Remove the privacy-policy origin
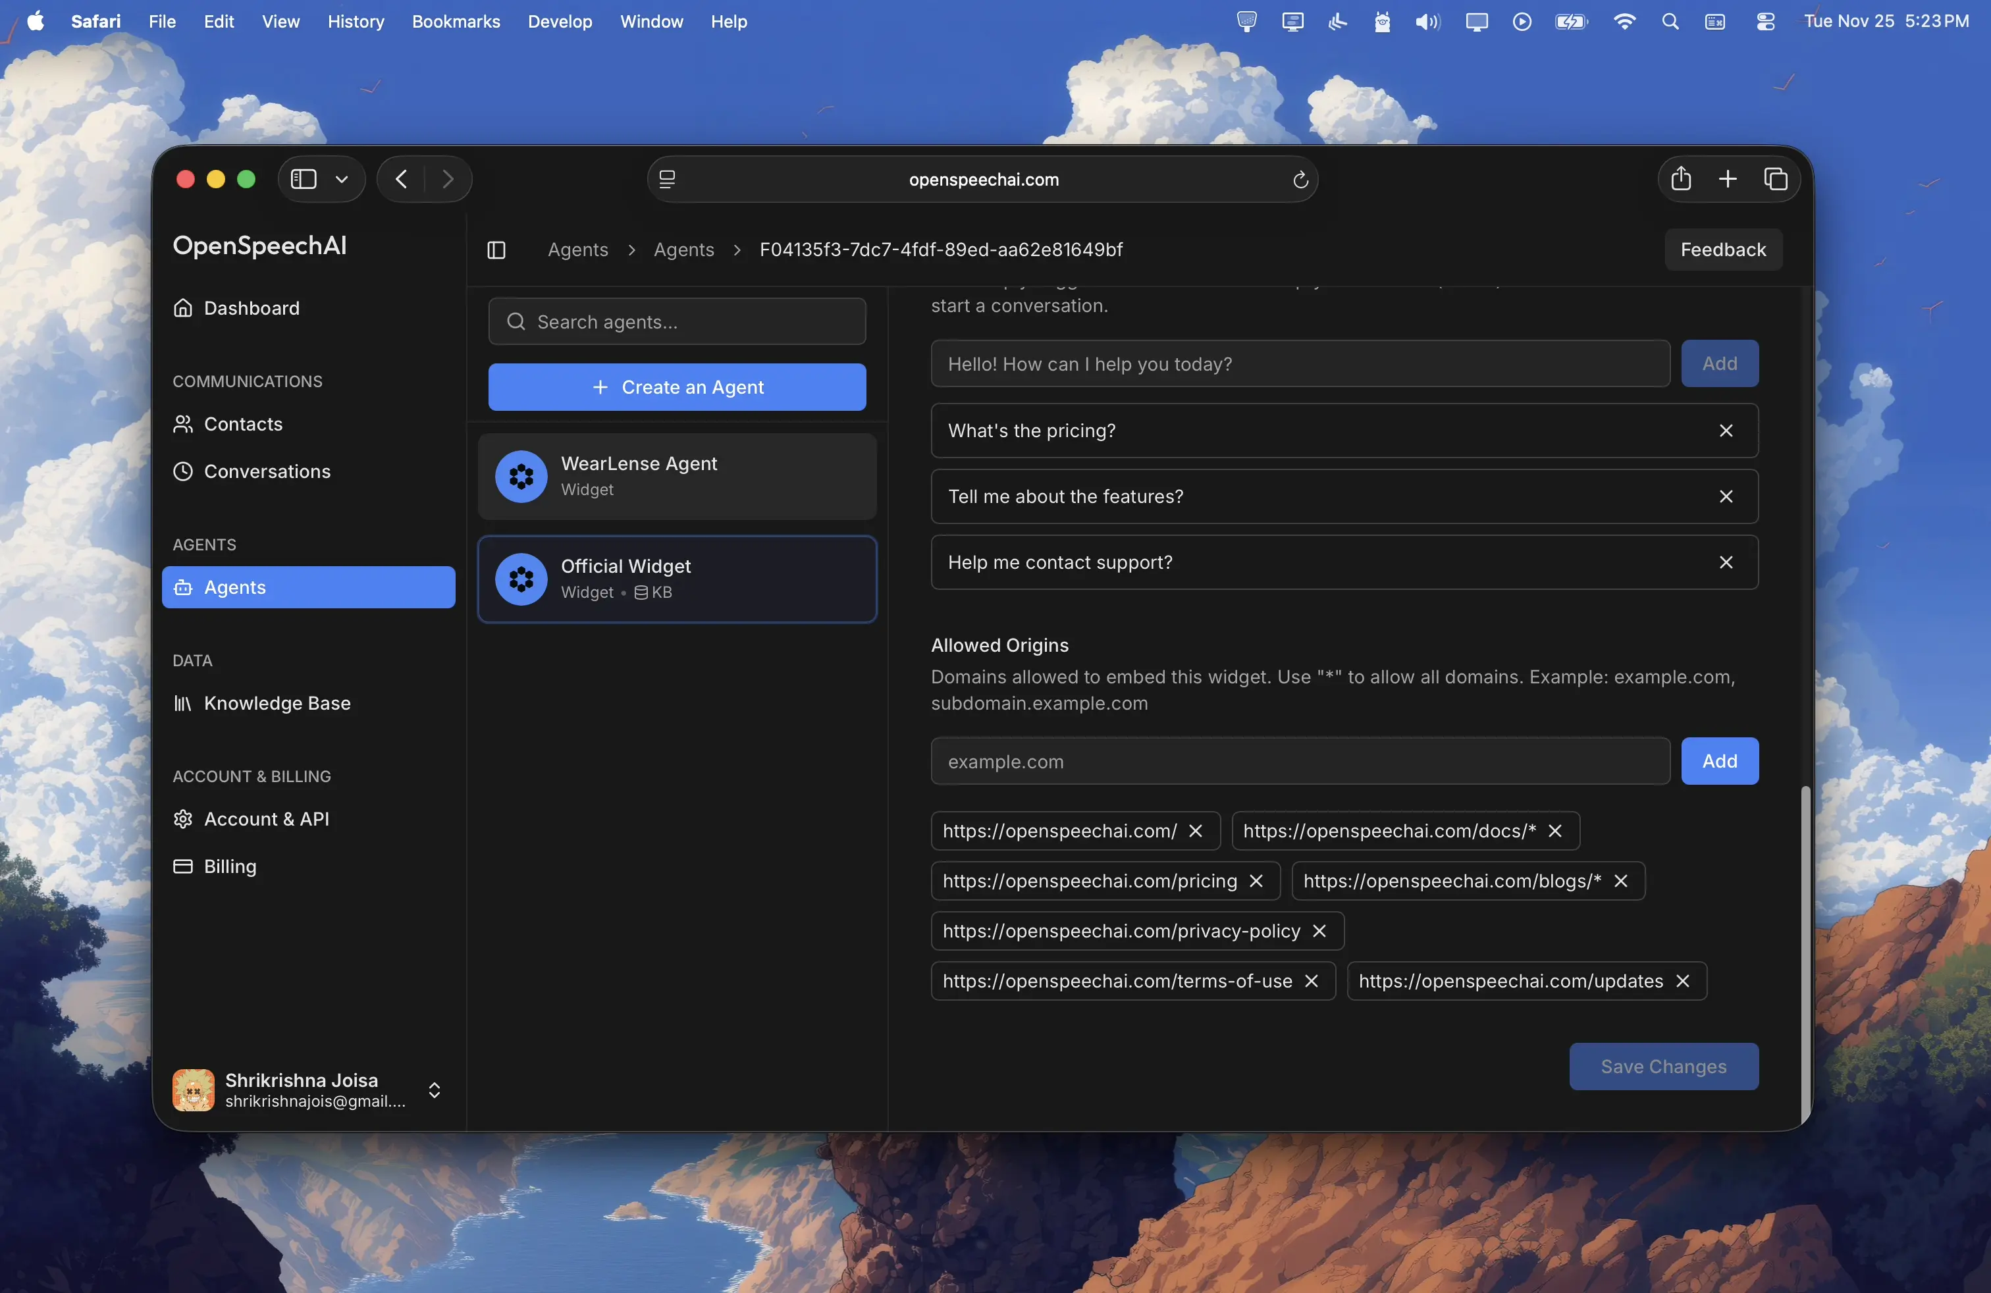The image size is (1991, 1293). pos(1319,932)
